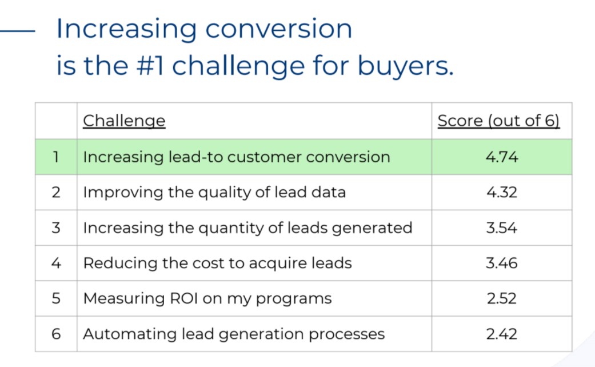
Task: Click rank number 1 in green row
Action: point(55,157)
